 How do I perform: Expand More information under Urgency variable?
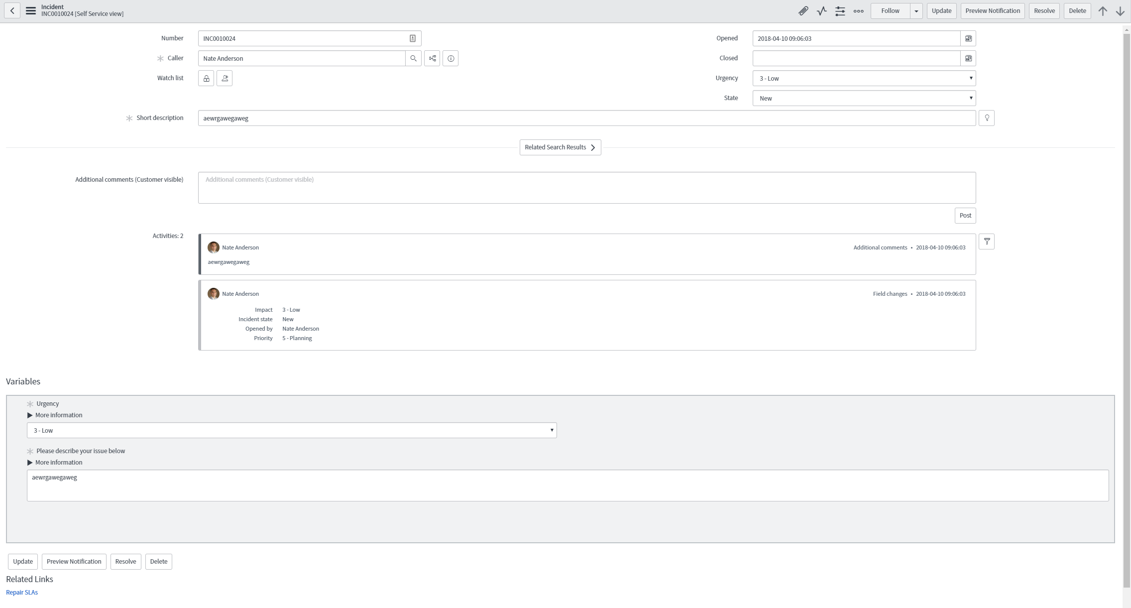55,415
